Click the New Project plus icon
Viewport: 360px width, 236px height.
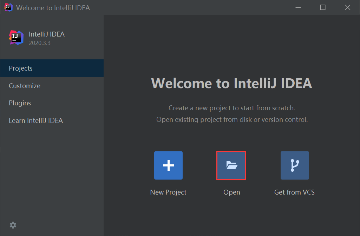168,165
